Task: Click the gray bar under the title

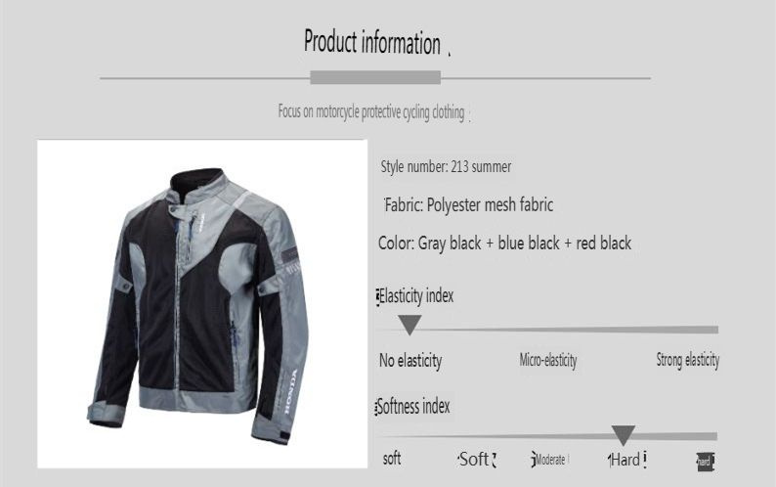Action: click(375, 77)
